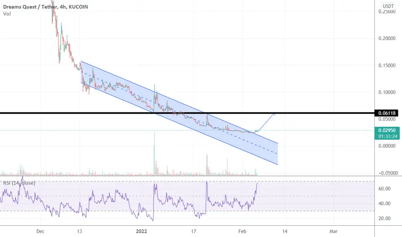Click the 0.05000 price axis label

[x=387, y=119]
